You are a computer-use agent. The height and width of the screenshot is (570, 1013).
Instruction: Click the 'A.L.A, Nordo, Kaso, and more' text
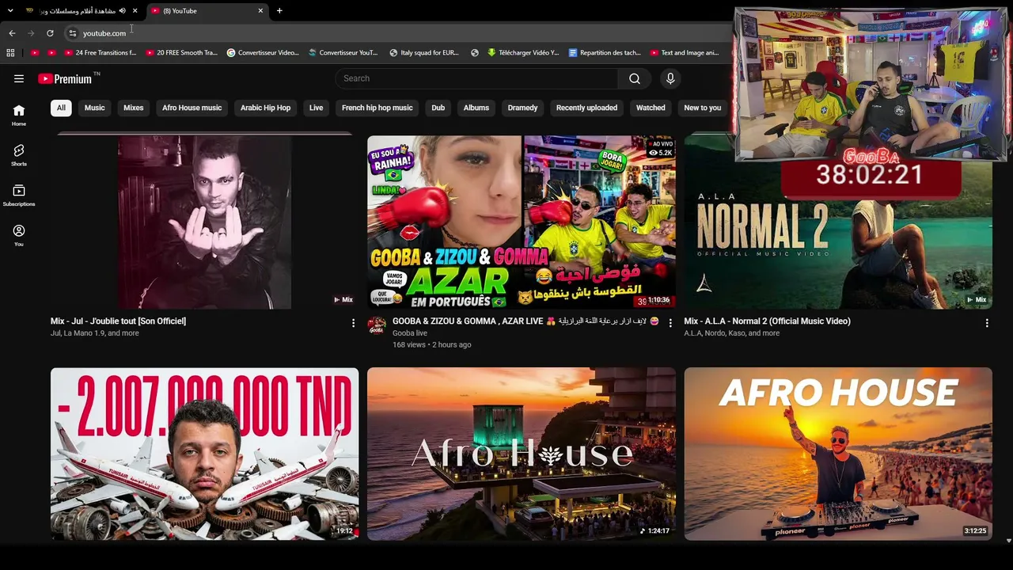[x=732, y=333]
